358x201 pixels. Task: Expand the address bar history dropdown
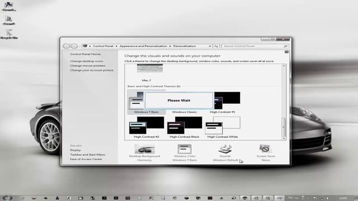point(210,46)
